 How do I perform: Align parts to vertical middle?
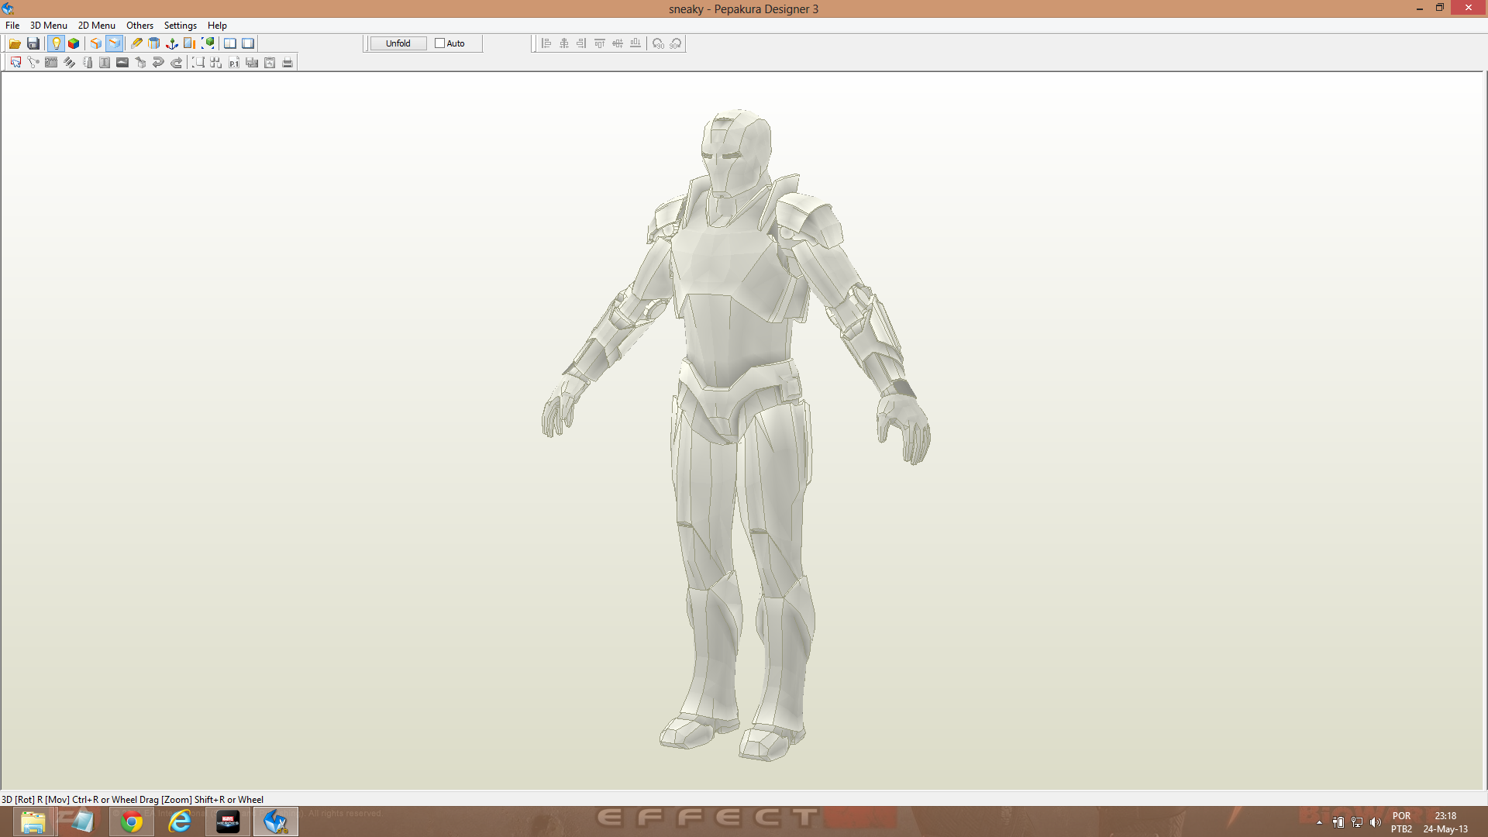pyautogui.click(x=618, y=43)
